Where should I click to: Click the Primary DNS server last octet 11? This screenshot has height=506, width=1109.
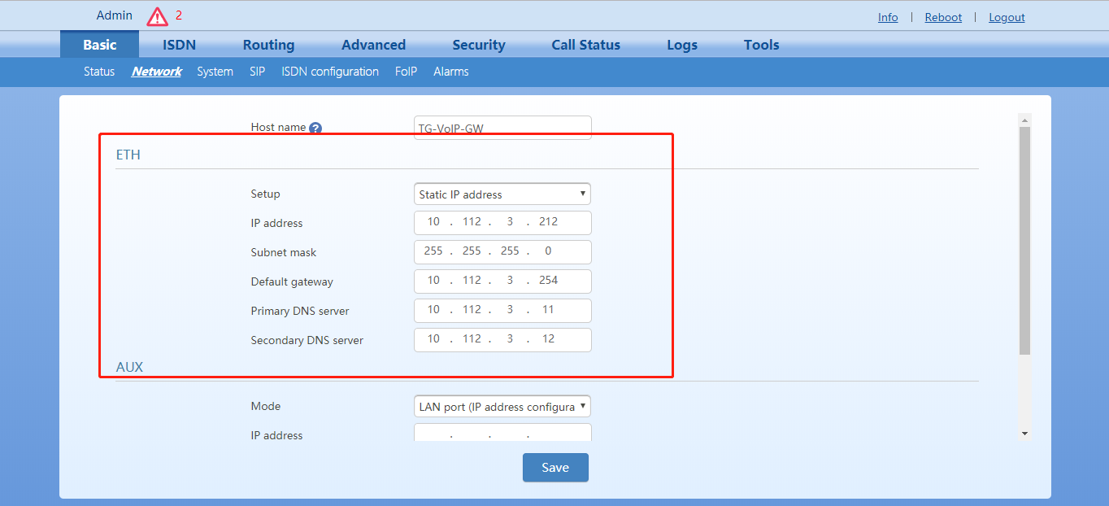[548, 310]
